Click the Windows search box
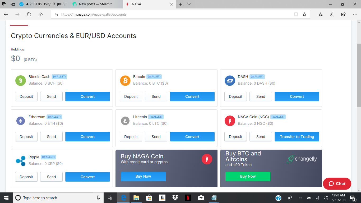This screenshot has height=203, width=361. 58,198
